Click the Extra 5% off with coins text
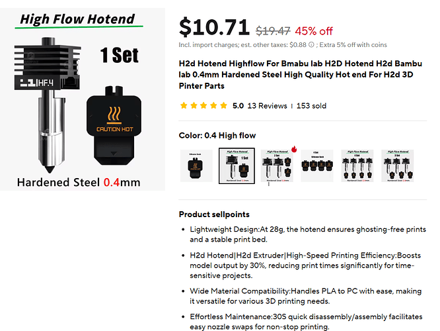The height and width of the screenshot is (331, 440). click(353, 45)
